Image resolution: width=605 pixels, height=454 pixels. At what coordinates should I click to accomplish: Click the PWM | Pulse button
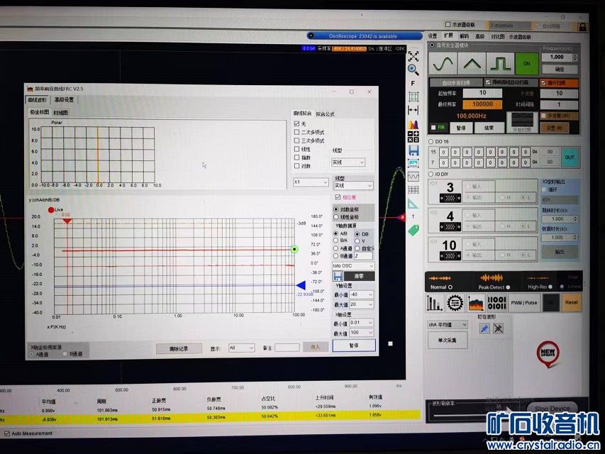[x=524, y=303]
